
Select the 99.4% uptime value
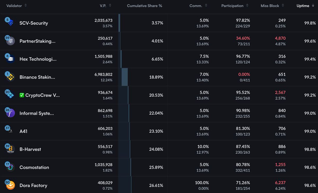pyautogui.click(x=310, y=59)
